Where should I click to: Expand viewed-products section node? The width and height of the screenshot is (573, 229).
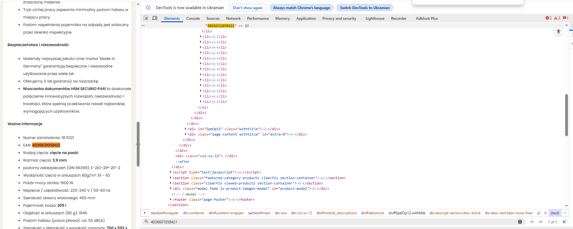[x=171, y=183]
